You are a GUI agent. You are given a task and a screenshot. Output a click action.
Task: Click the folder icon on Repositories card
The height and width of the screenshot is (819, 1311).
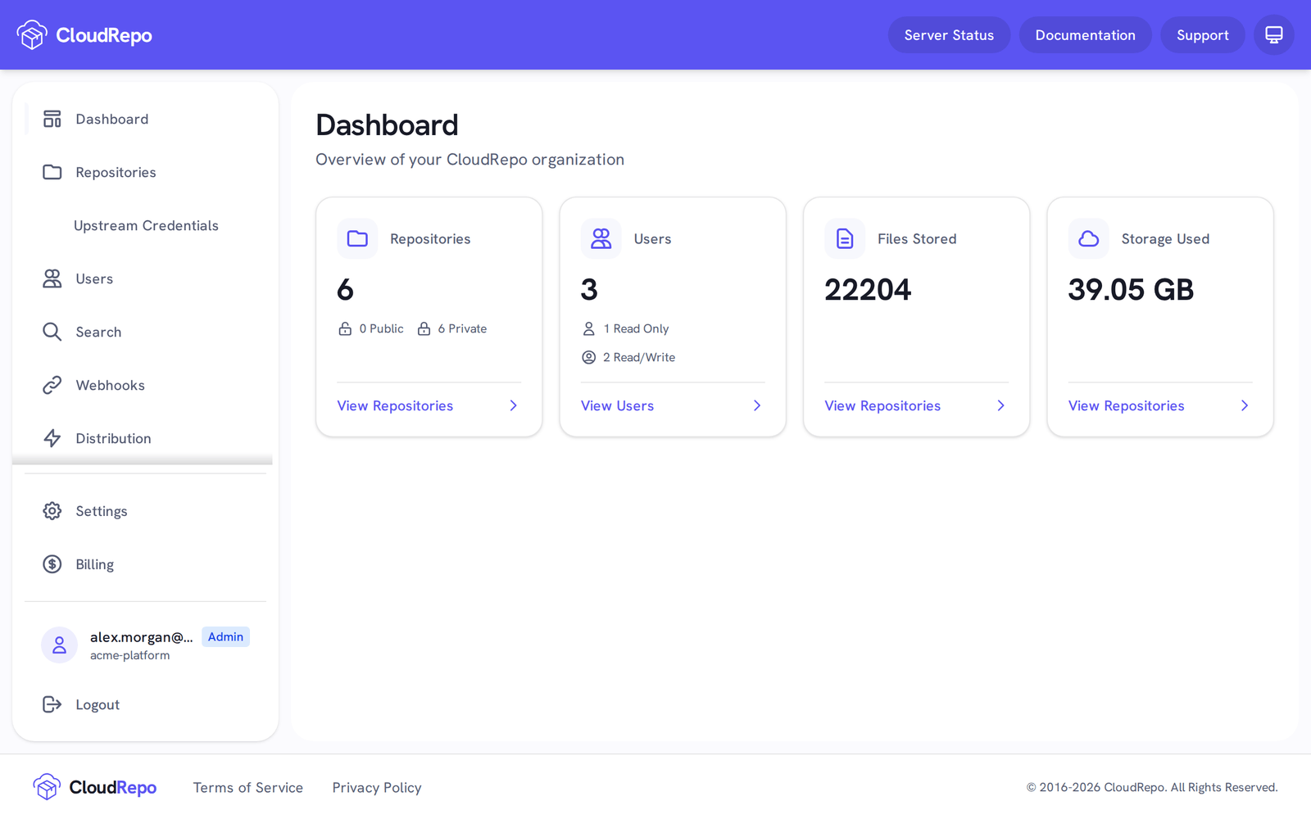(x=357, y=239)
